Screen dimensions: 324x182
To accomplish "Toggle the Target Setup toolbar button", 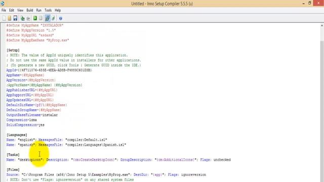I will [x=48, y=18].
